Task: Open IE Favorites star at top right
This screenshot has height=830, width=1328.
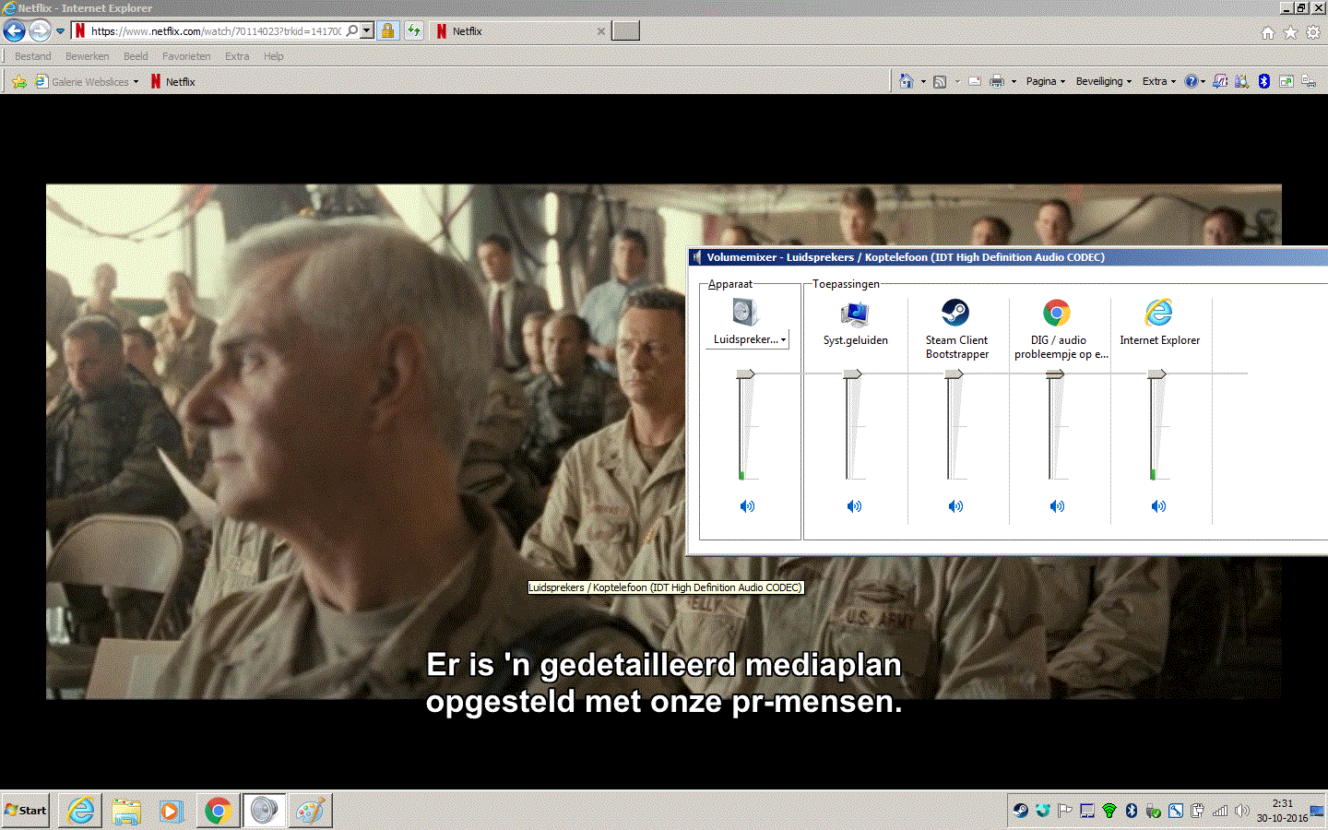Action: coord(1291,32)
